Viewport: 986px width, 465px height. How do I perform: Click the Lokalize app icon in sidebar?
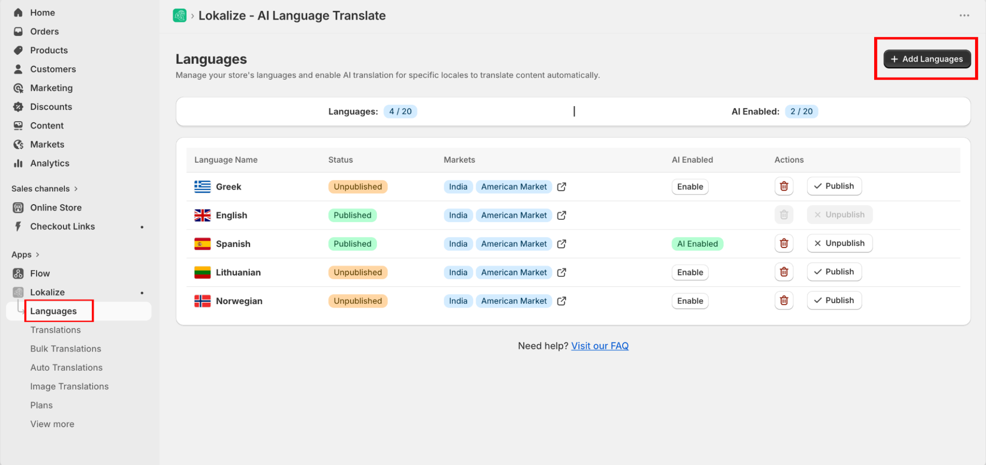pos(18,292)
